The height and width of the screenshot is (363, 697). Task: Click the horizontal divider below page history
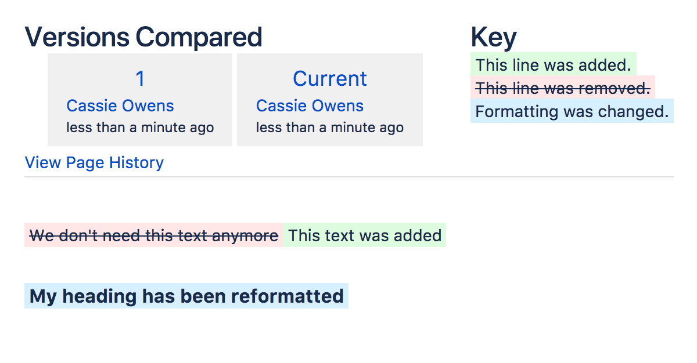coord(348,176)
